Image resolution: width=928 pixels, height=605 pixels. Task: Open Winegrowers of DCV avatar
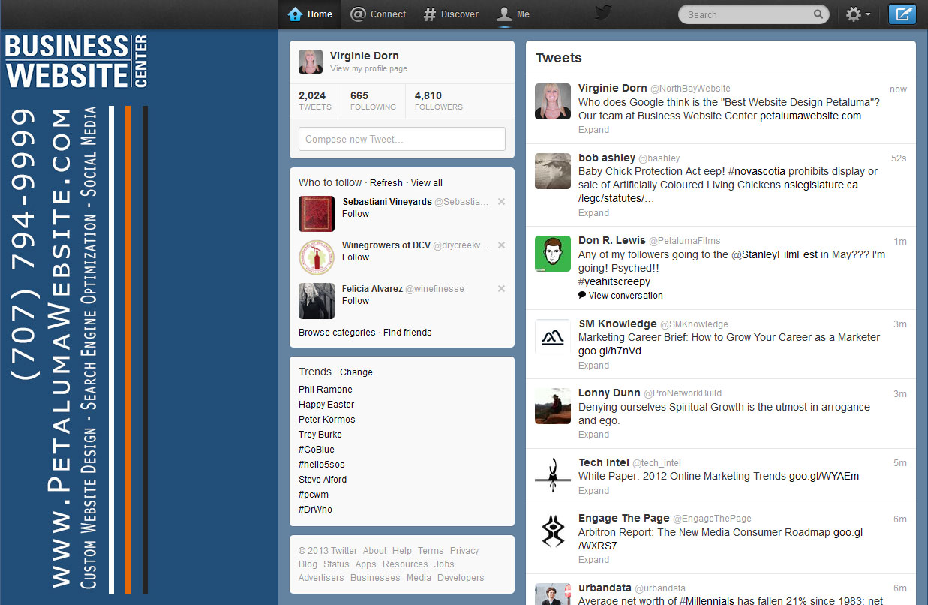click(x=317, y=257)
